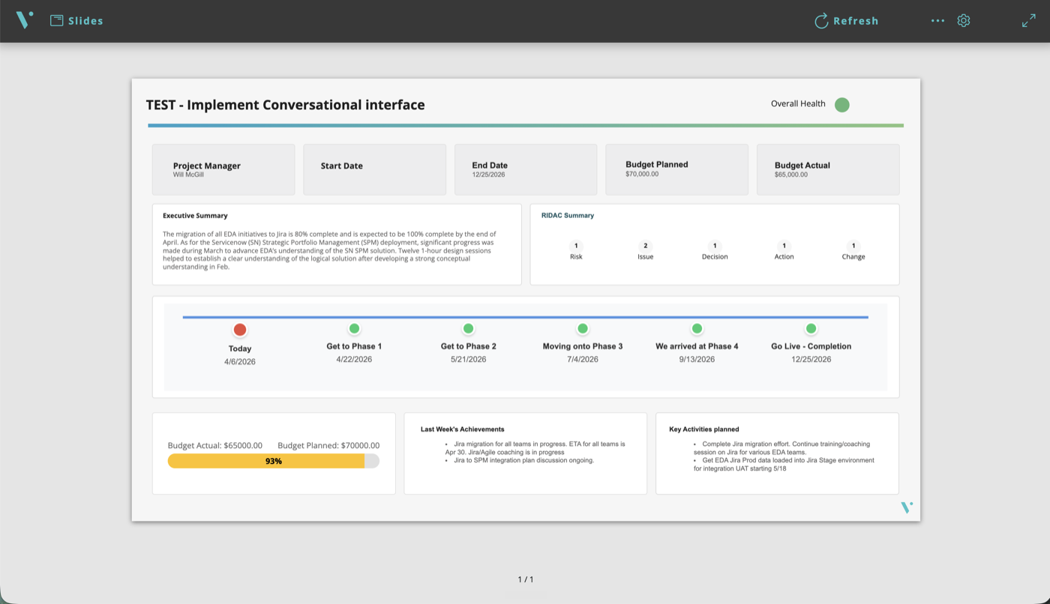This screenshot has height=604, width=1050.
Task: Expand slide to fullscreen
Action: 1029,21
